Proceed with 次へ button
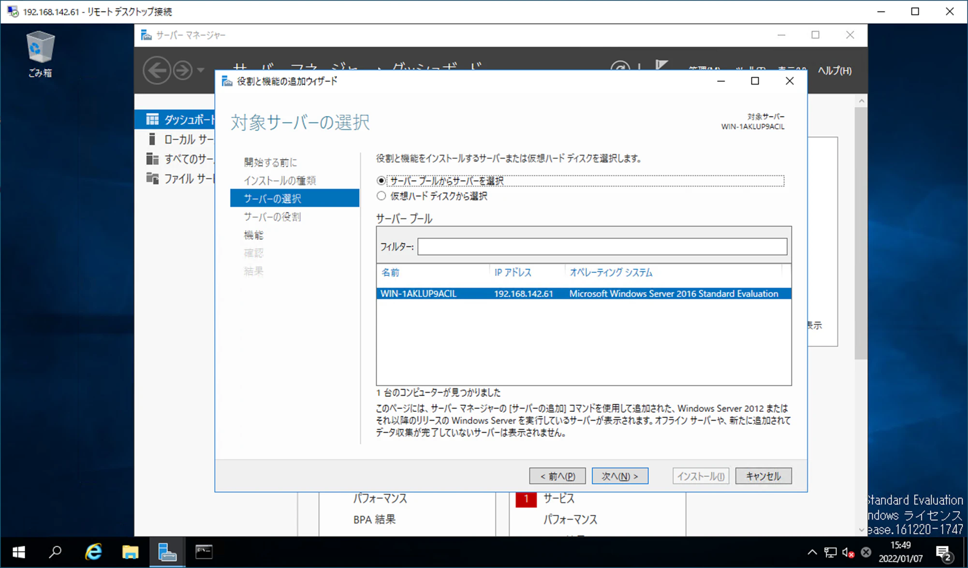 620,476
